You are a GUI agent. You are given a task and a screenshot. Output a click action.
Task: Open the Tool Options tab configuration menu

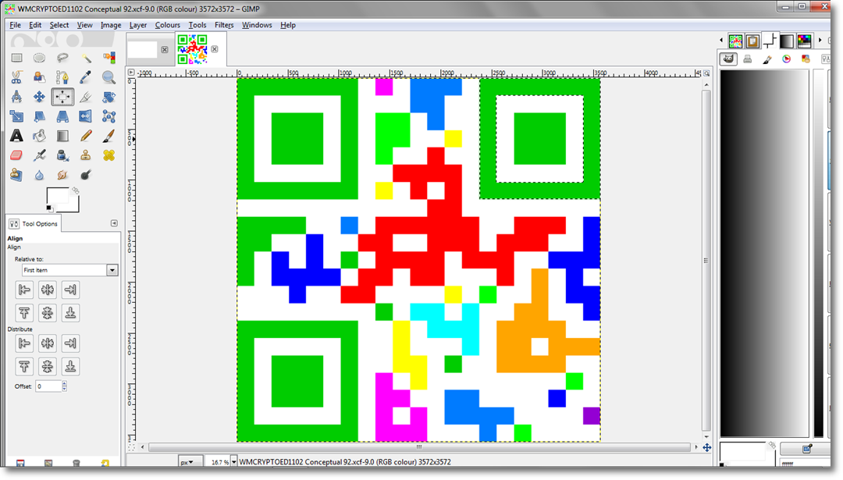coord(114,223)
